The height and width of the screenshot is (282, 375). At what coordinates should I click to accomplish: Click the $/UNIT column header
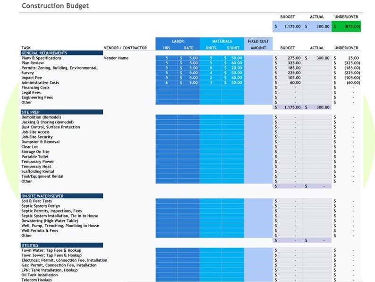[x=233, y=48]
